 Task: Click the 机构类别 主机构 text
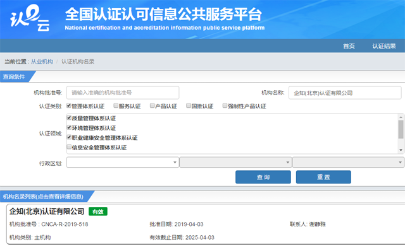coord(30,237)
